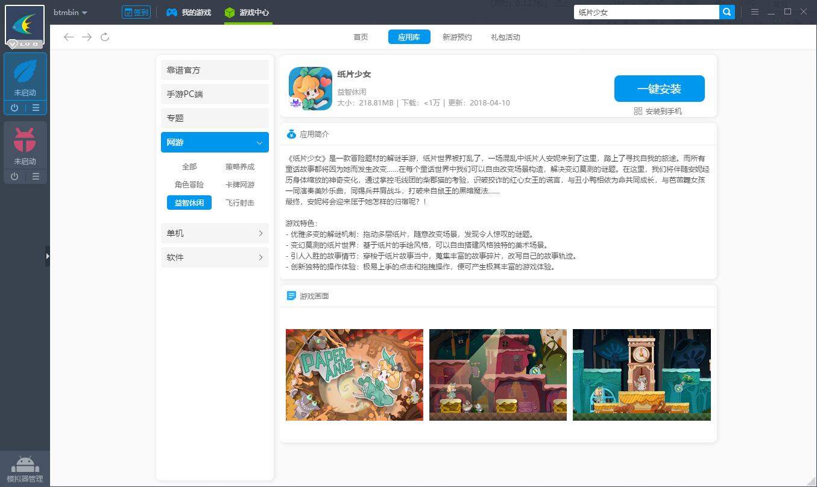817x487 pixels.
Task: Refresh the page with reload icon
Action: coord(105,37)
